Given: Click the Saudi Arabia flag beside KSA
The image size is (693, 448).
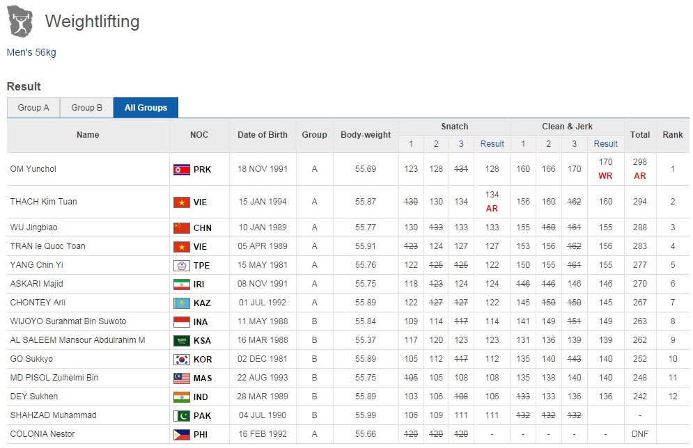Looking at the screenshot, I should 181,341.
